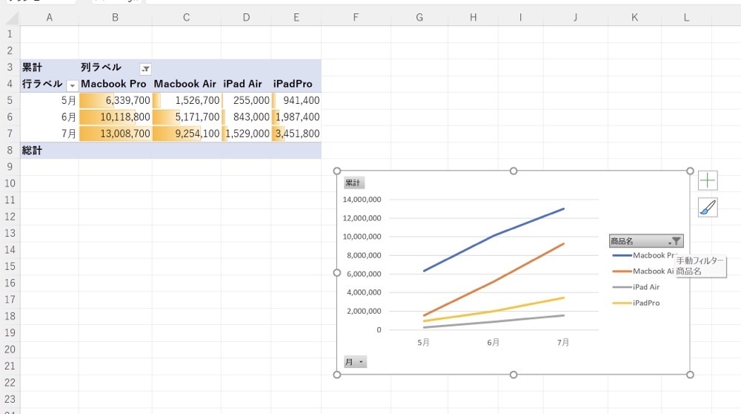The height and width of the screenshot is (414, 741).
Task: Click iPadPro column heading cell
Action: (x=296, y=84)
